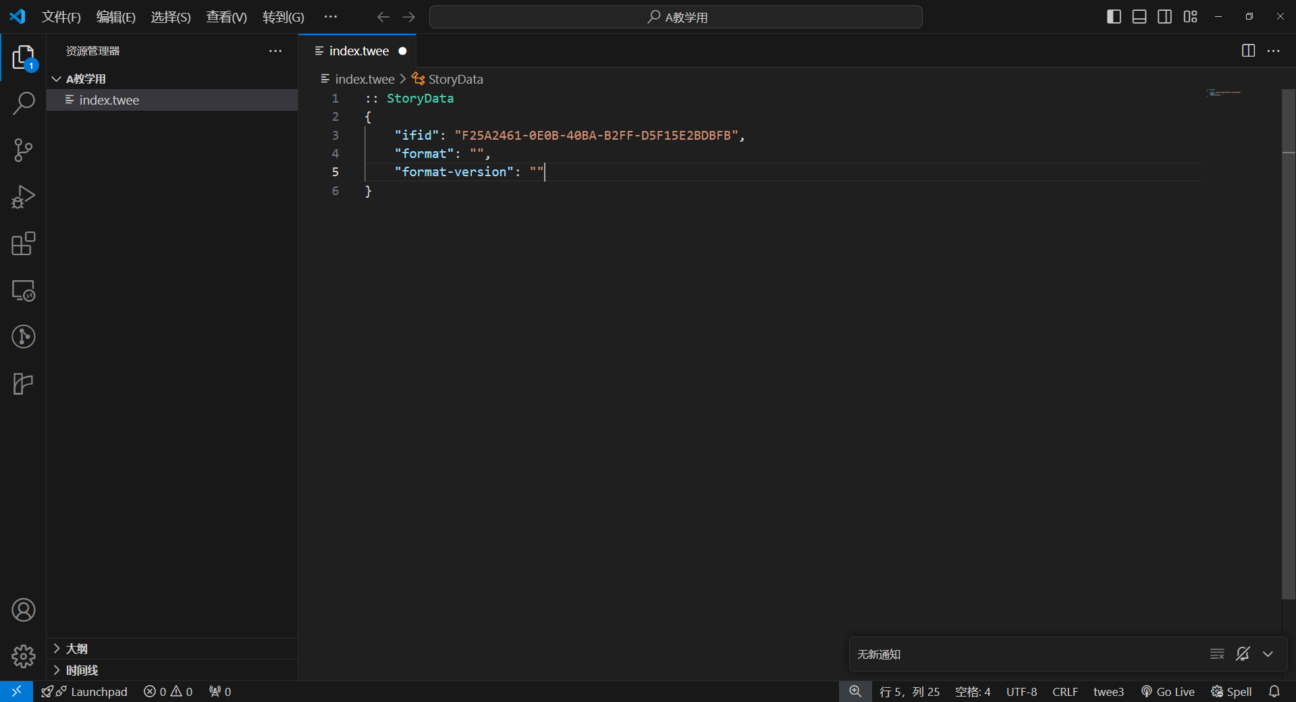Customize layout icon in title bar

1191,17
